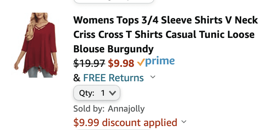Open the burgundy blouse product thumbnail
This screenshot has width=269, height=130.
click(36, 45)
